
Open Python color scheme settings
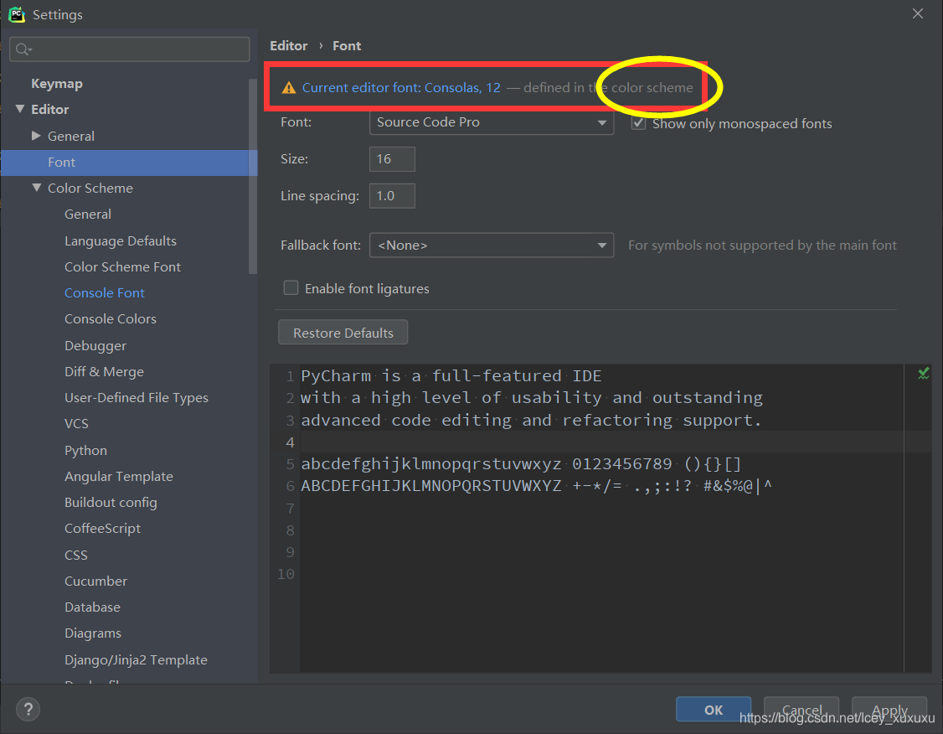click(x=86, y=450)
